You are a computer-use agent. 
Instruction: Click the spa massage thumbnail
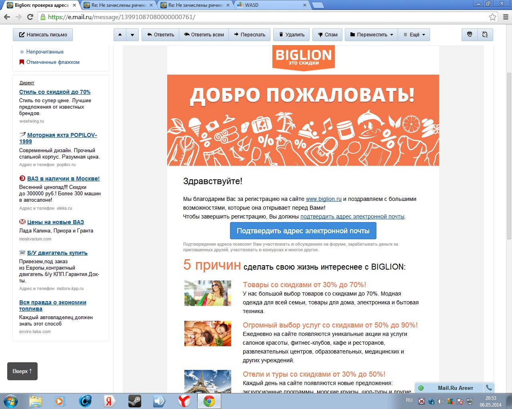208,334
